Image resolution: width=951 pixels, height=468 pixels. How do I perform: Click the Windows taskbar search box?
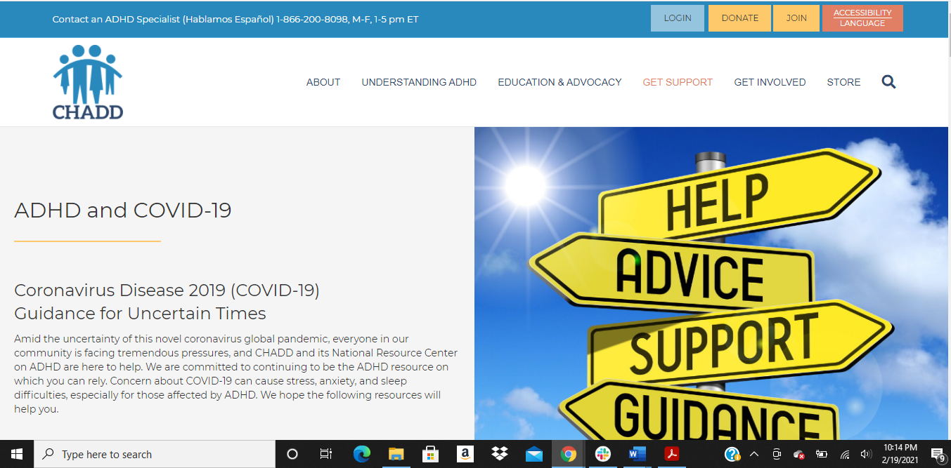155,454
